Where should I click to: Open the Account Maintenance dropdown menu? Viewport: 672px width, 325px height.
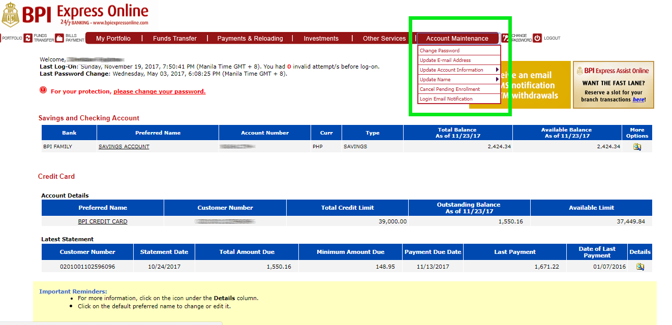(456, 38)
